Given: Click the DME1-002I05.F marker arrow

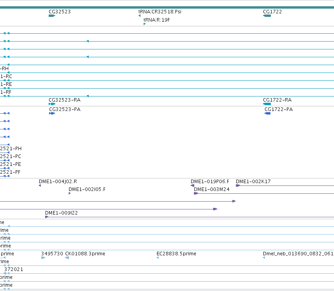Looking at the screenshot, I should coord(69,193).
